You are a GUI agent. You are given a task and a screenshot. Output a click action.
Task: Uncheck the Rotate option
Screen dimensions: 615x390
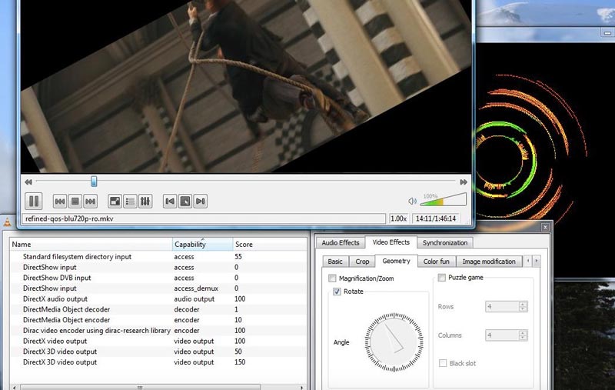(337, 292)
